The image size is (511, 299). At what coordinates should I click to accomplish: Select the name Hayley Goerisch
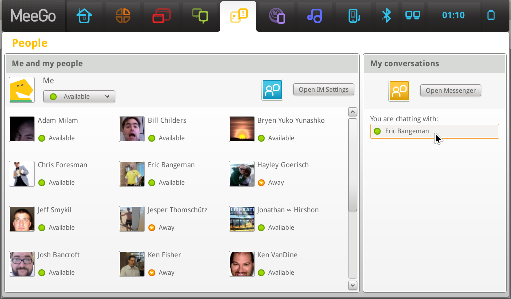[283, 165]
